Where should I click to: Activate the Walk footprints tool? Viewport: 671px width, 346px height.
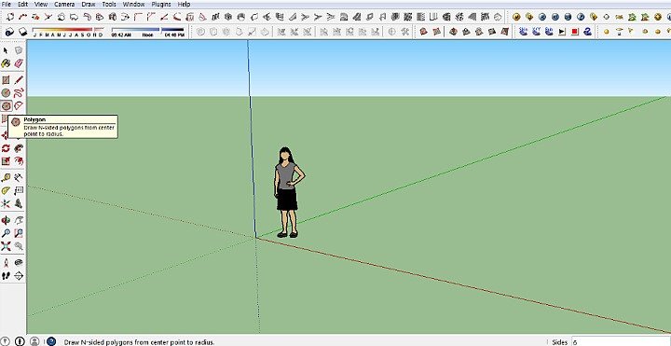coord(6,275)
